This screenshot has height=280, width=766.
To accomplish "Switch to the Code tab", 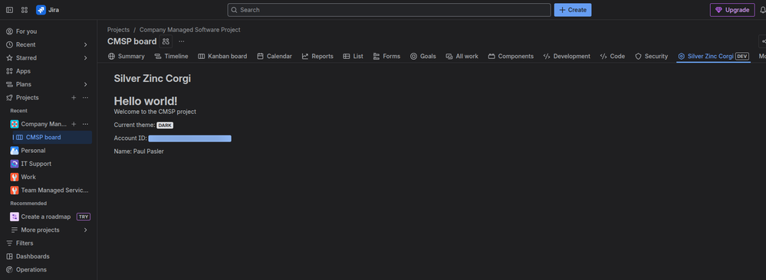I will tap(612, 56).
